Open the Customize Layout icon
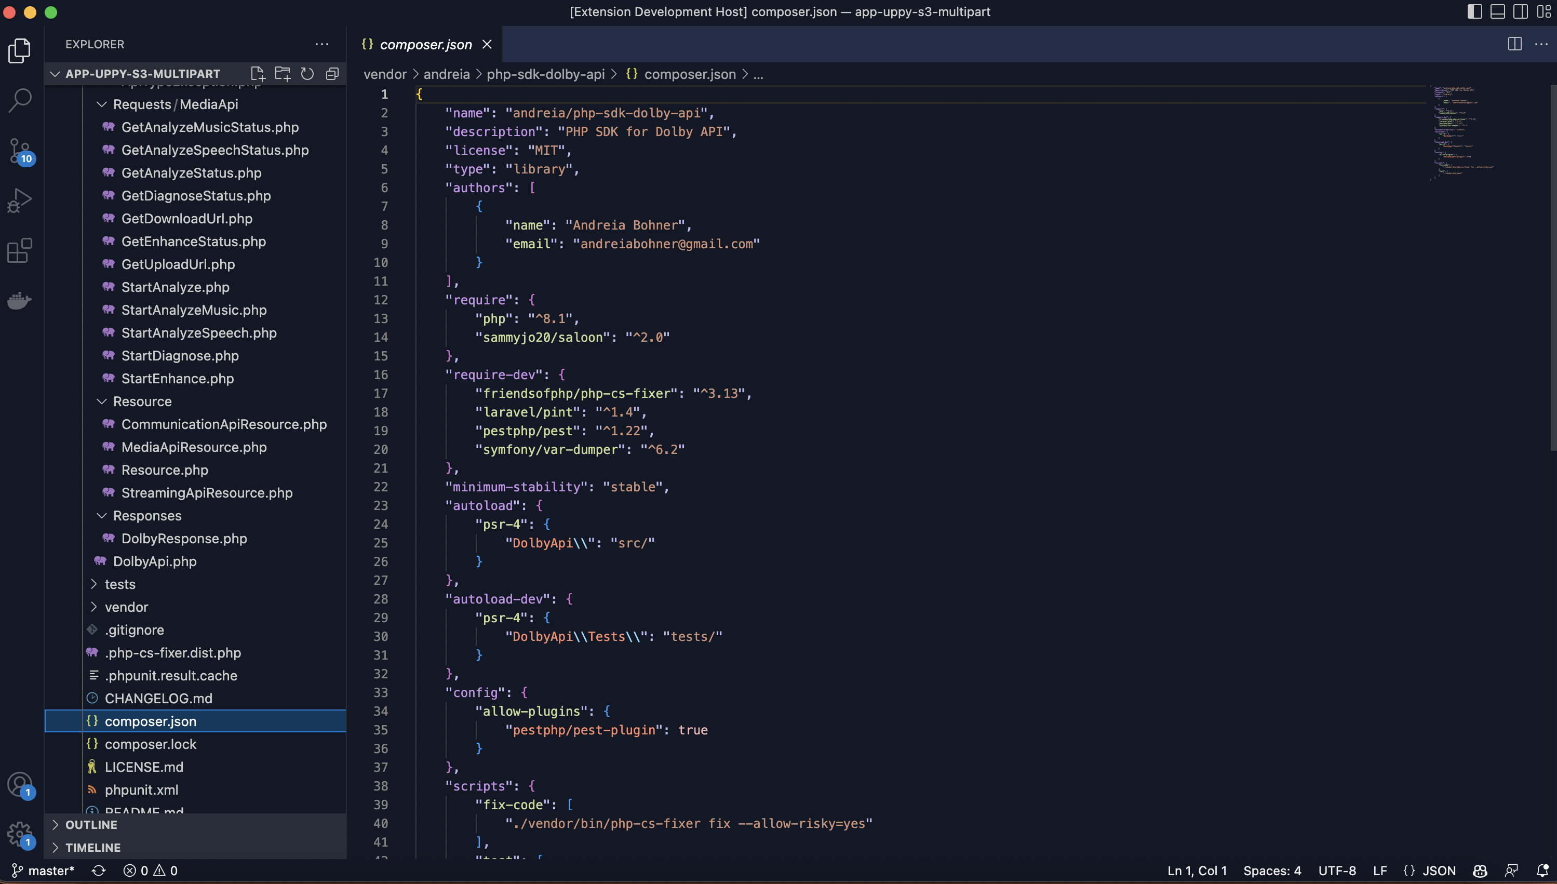This screenshot has width=1557, height=884. coord(1543,11)
